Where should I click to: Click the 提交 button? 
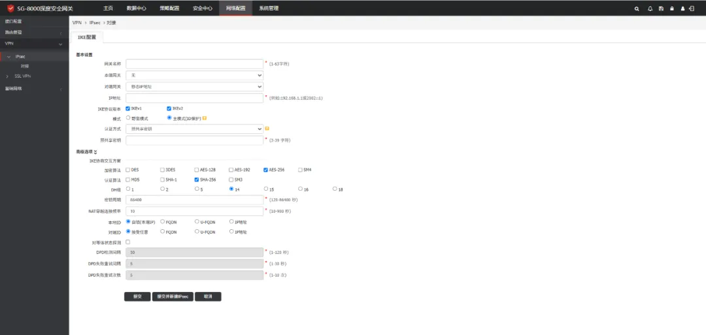tap(137, 296)
